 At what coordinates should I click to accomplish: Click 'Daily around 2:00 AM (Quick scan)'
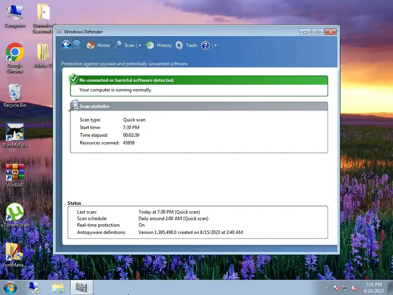click(173, 219)
